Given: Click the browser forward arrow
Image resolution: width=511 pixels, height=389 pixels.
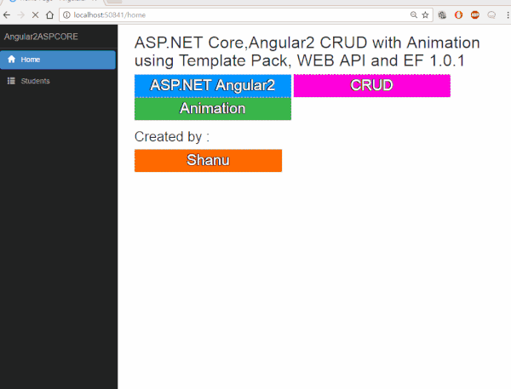Looking at the screenshot, I should click(x=20, y=15).
